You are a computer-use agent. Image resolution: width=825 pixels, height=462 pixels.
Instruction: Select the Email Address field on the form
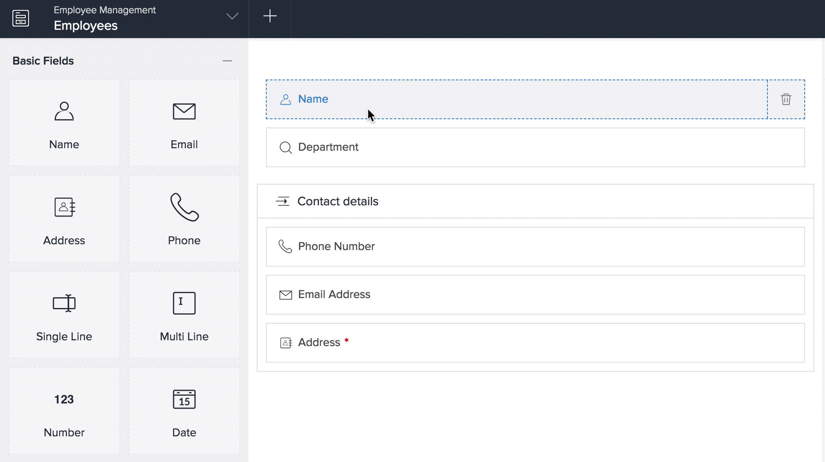[334, 295]
